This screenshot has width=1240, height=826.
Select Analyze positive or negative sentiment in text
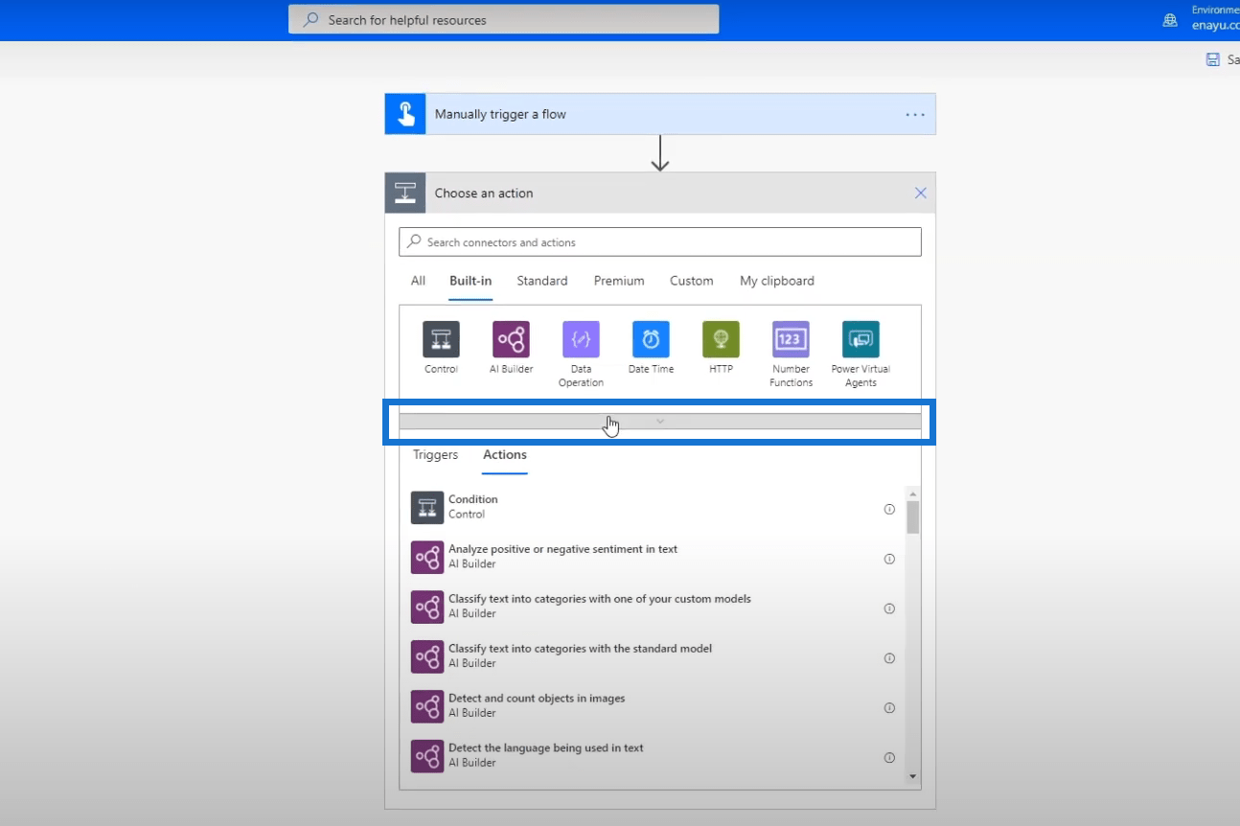pyautogui.click(x=563, y=549)
